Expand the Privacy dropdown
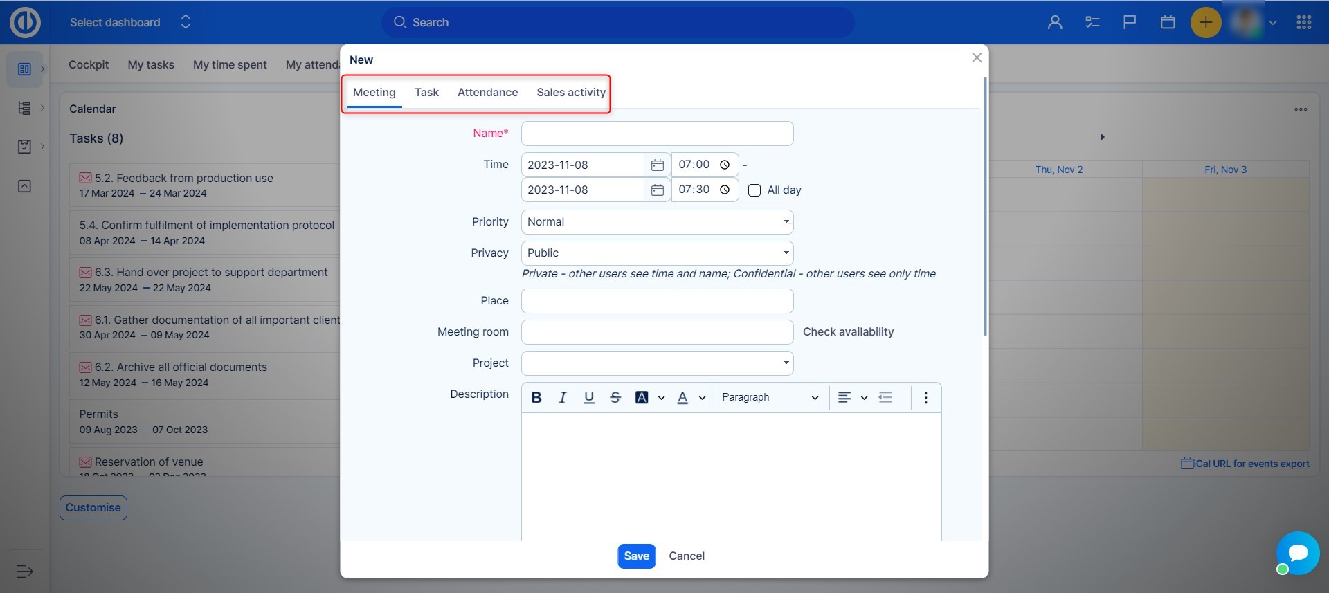Screen dimensions: 1329x593 tap(657, 253)
